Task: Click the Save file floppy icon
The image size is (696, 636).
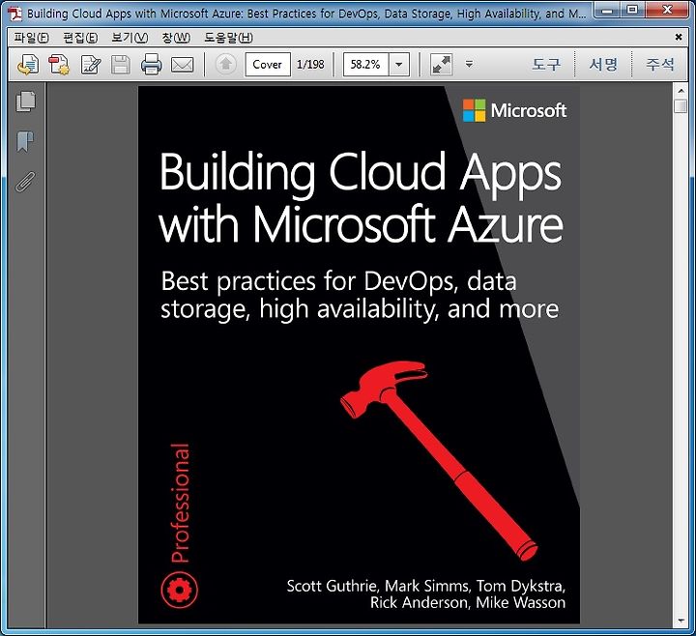Action: [x=120, y=65]
